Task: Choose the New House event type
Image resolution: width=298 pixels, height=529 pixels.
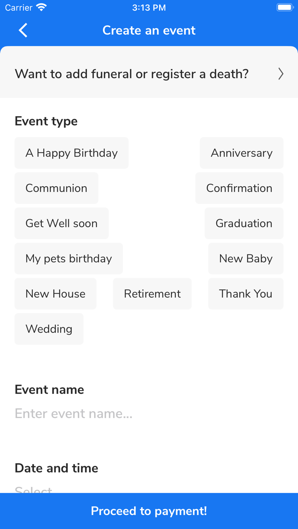Action: point(55,294)
